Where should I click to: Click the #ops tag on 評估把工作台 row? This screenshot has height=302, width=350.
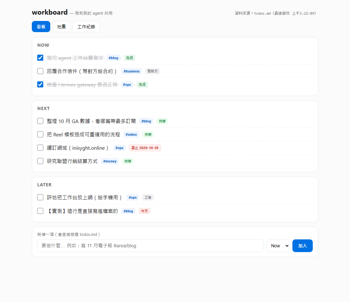click(133, 198)
